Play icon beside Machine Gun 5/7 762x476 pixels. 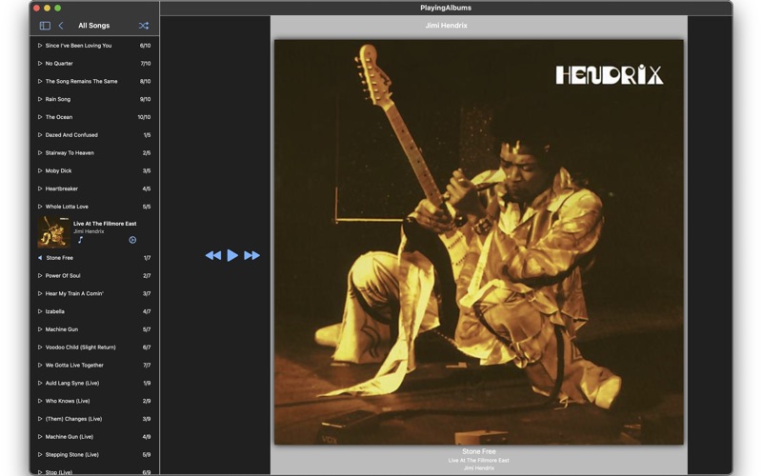40,329
